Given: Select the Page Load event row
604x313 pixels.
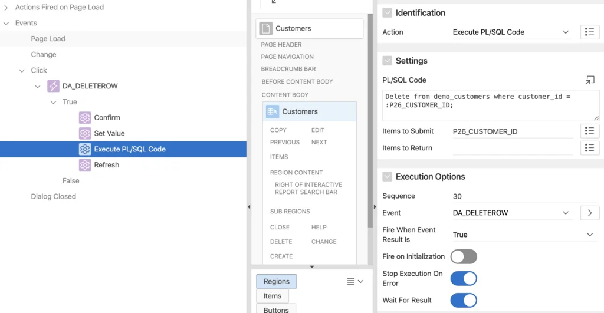Looking at the screenshot, I should (123, 39).
